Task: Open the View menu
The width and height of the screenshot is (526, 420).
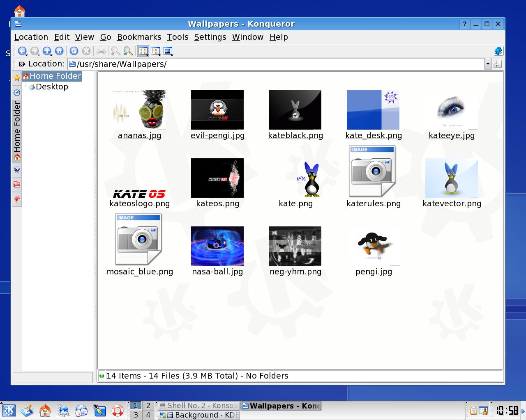Action: pyautogui.click(x=85, y=37)
